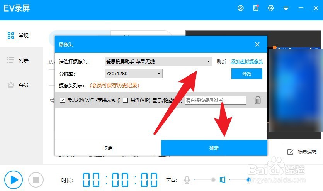
Task: Switch to the 列表 tab in the sidebar
Action: click(x=18, y=60)
